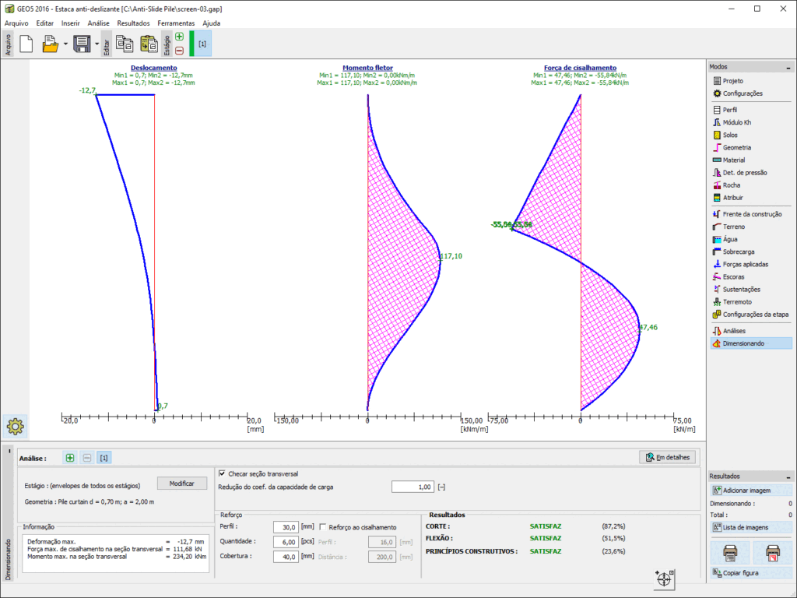Screen dimensions: 797x598
Task: Click the New file icon
Action: (26, 44)
